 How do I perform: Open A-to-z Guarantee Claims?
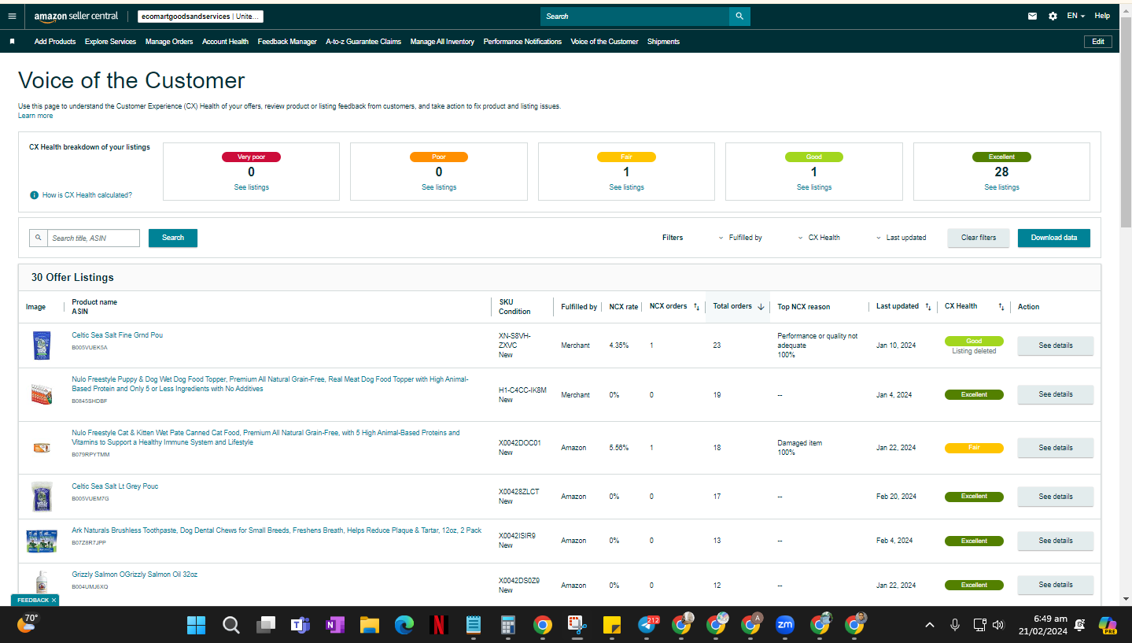coord(363,42)
